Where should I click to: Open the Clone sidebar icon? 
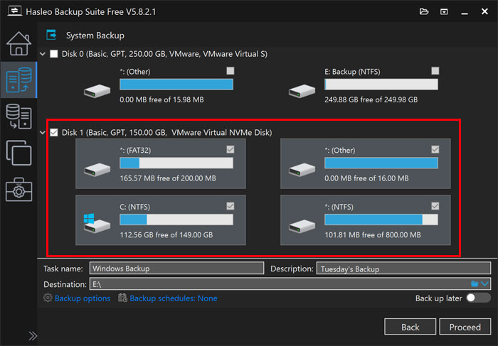tap(18, 153)
